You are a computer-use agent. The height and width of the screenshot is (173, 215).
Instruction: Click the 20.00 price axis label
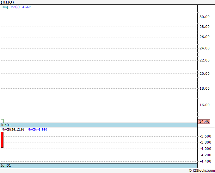[x=205, y=74]
